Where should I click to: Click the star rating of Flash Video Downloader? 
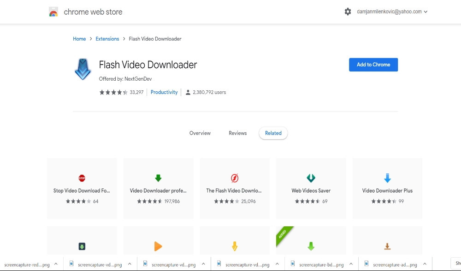pyautogui.click(x=113, y=92)
